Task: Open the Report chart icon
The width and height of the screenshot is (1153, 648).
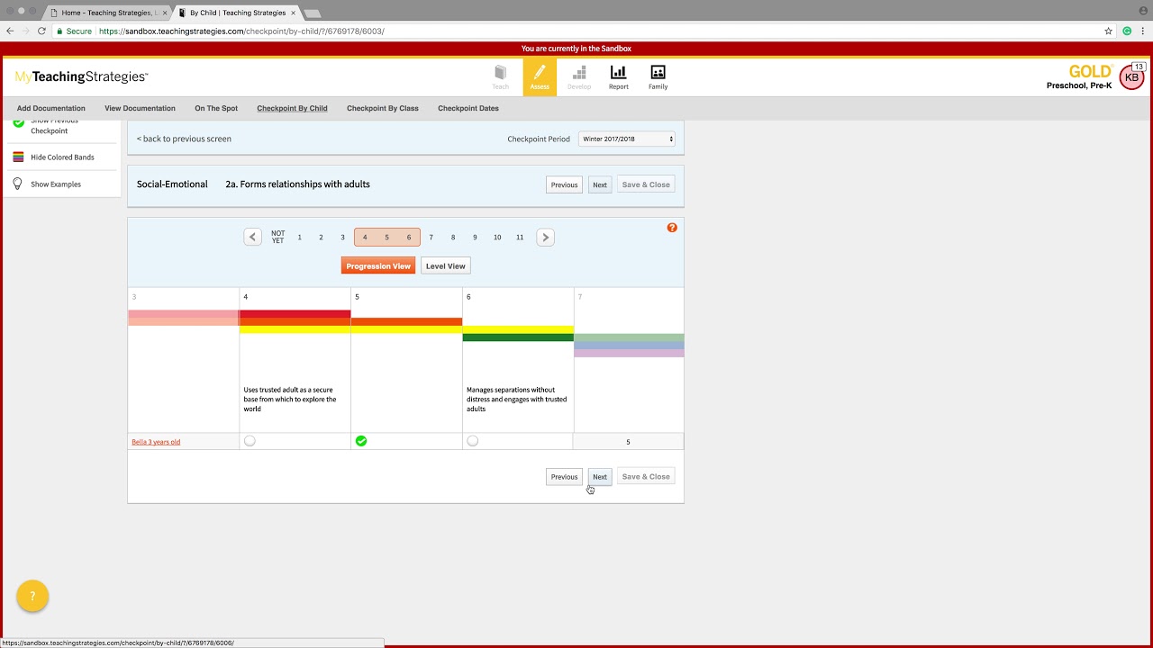Action: [618, 76]
